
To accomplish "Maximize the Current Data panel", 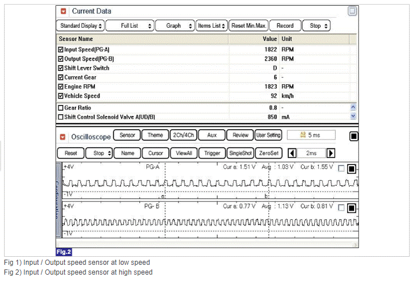I will (x=352, y=11).
